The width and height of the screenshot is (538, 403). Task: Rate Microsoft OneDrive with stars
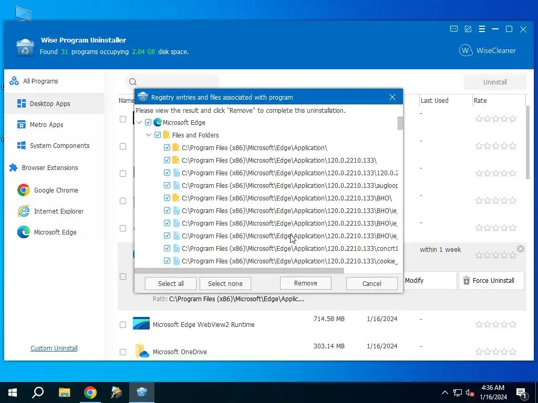(495, 352)
